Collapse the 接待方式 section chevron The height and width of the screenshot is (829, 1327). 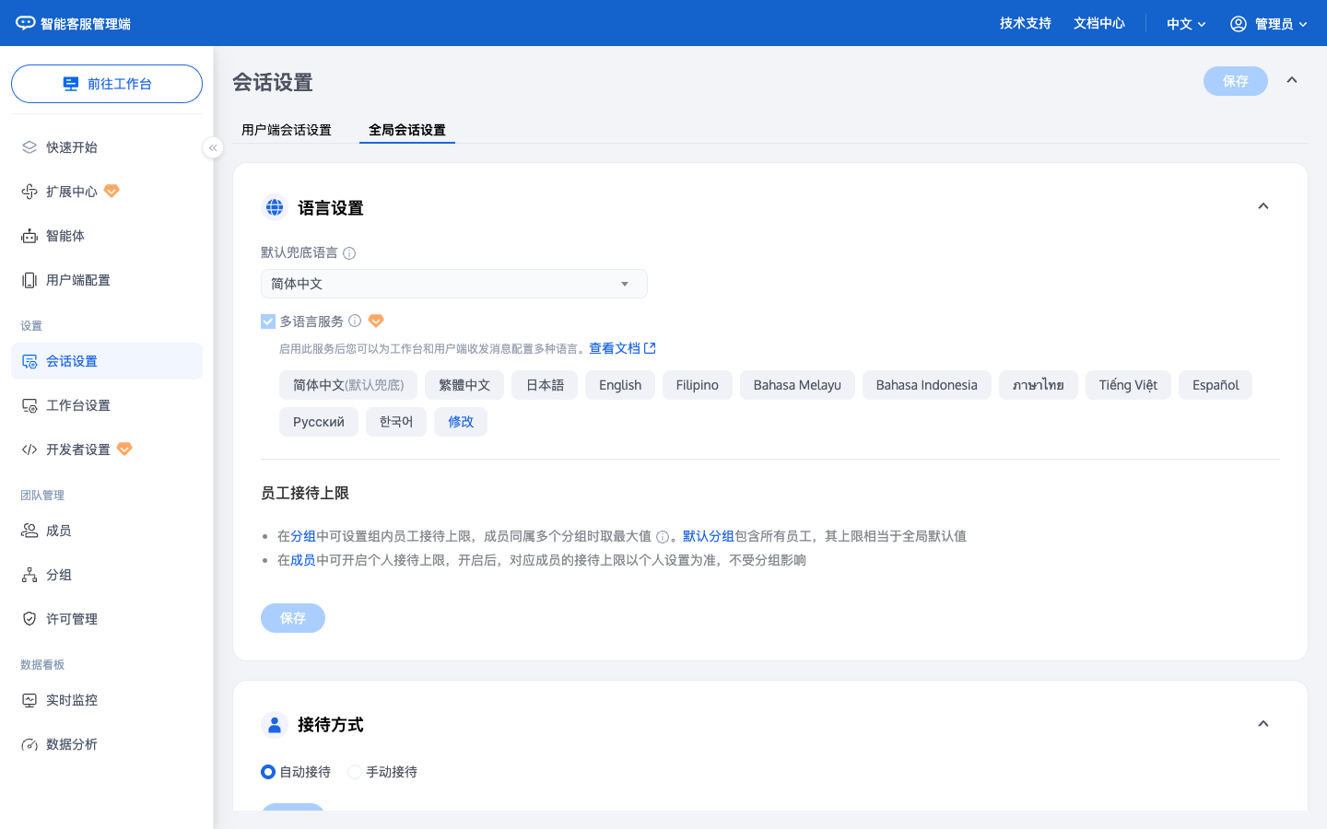click(1263, 724)
